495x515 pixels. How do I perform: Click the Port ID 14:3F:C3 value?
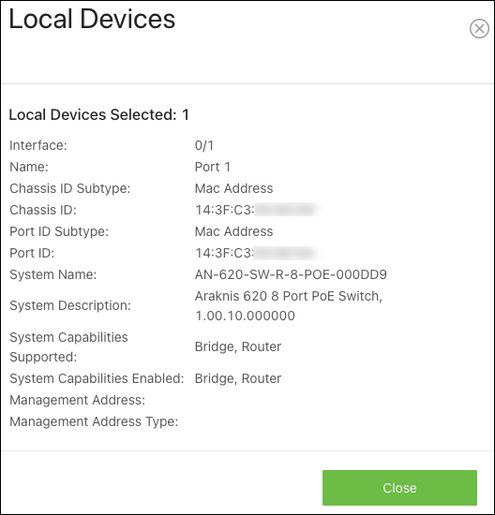click(x=257, y=253)
